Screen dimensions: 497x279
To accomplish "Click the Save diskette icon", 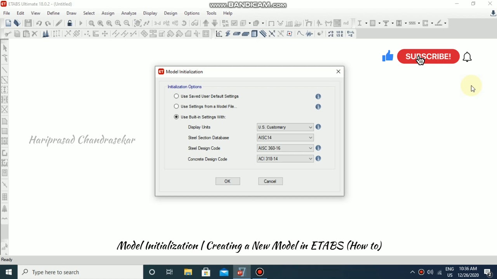I will coord(28,23).
